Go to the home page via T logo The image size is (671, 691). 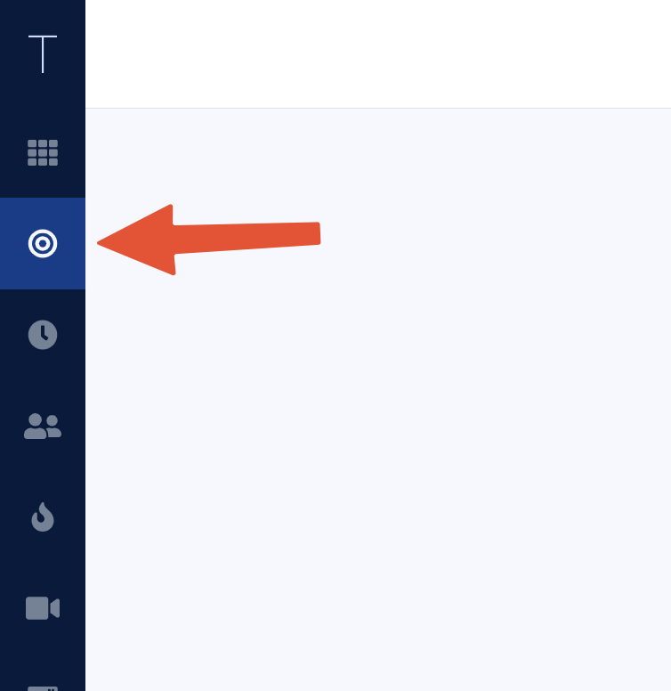pyautogui.click(x=43, y=53)
